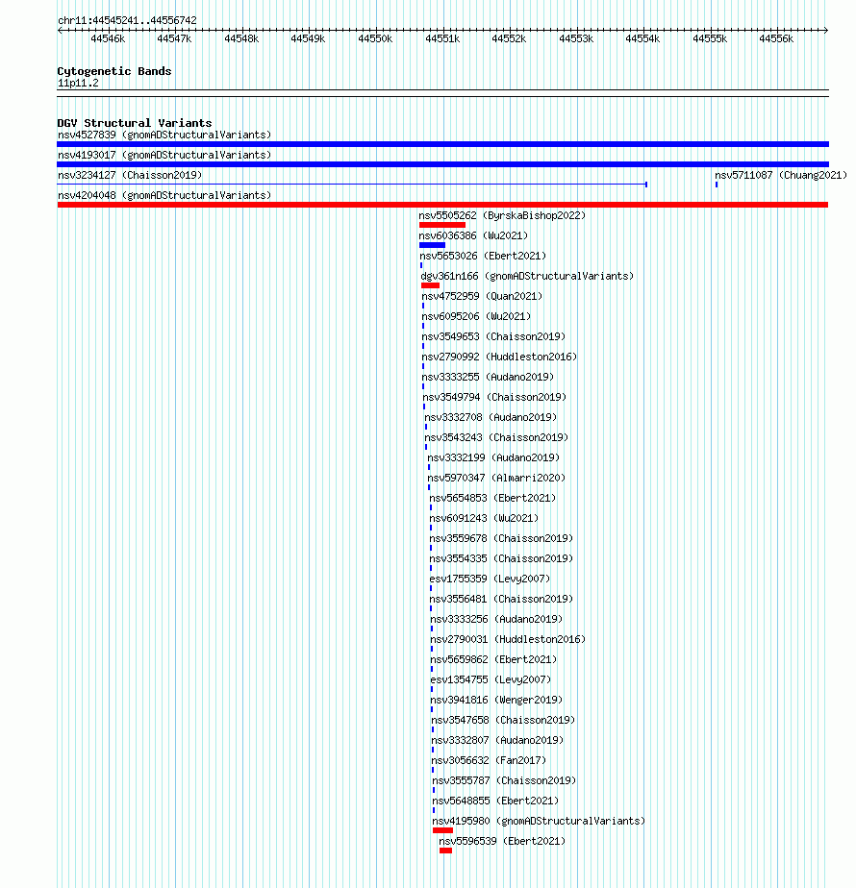Select nsv3554335 (Chaisson2019) label

click(501, 559)
